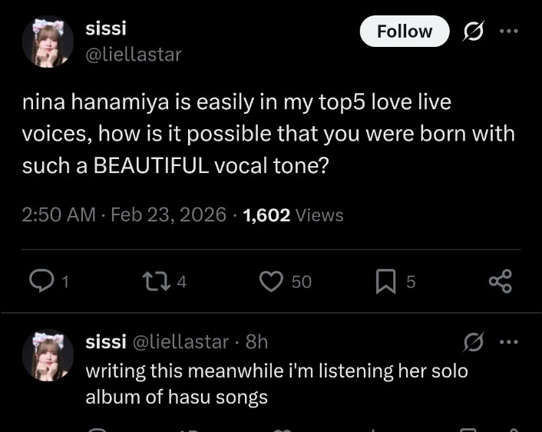Open the @liellastar handle in post header
The width and height of the screenshot is (542, 432).
point(134,55)
